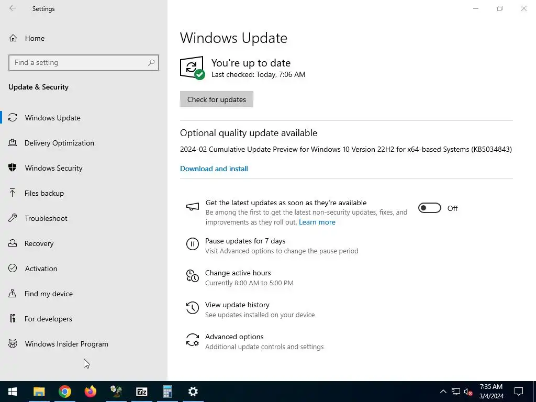Open the Learn more link

[x=317, y=222]
